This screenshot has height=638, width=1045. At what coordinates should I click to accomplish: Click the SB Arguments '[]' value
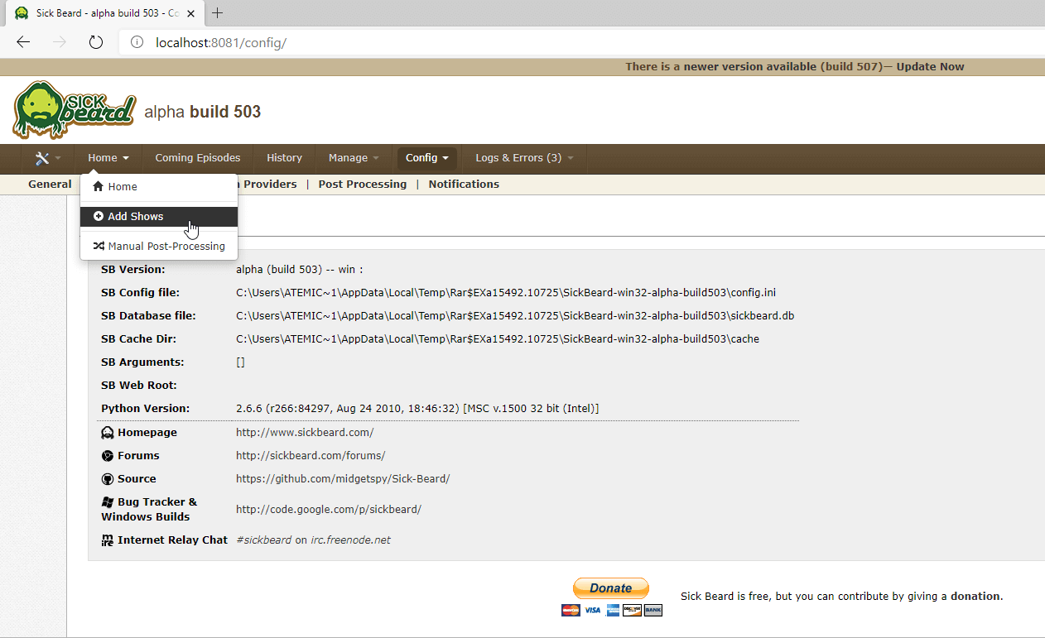point(240,362)
